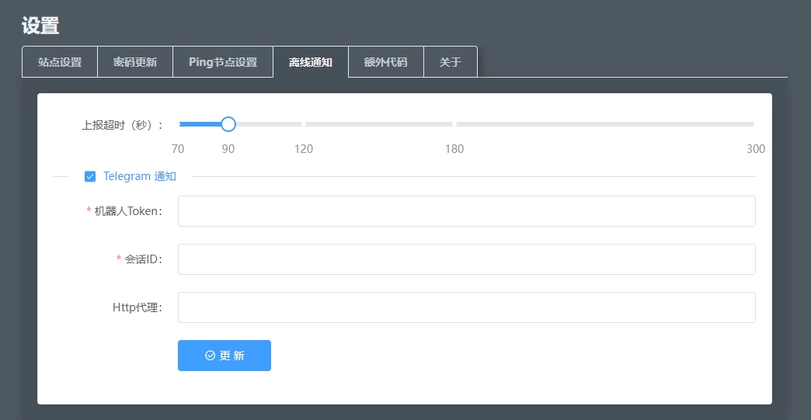Click the slider label 70
The width and height of the screenshot is (811, 420).
coord(178,149)
